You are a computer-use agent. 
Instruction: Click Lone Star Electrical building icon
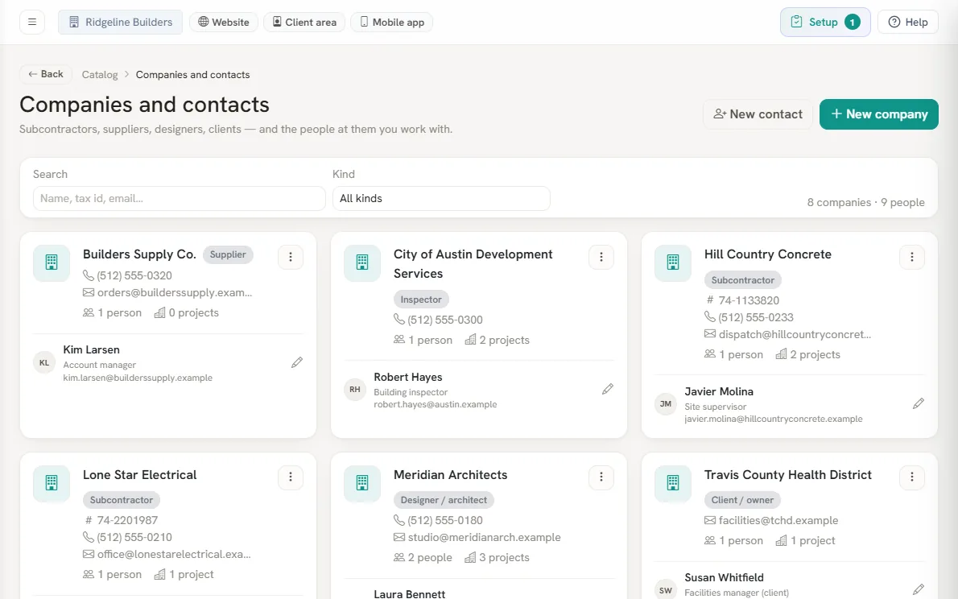(x=52, y=483)
